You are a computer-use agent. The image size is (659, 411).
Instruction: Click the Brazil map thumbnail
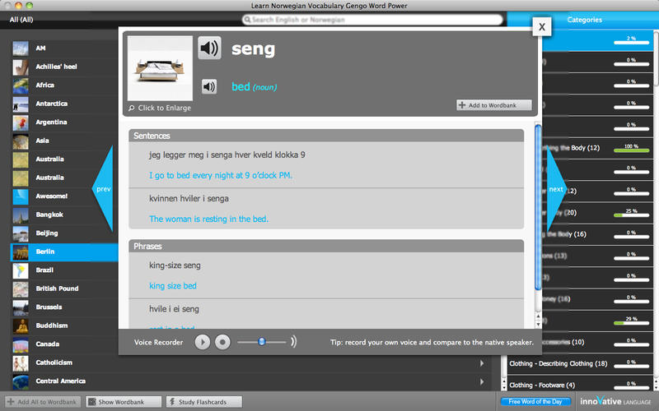point(21,270)
